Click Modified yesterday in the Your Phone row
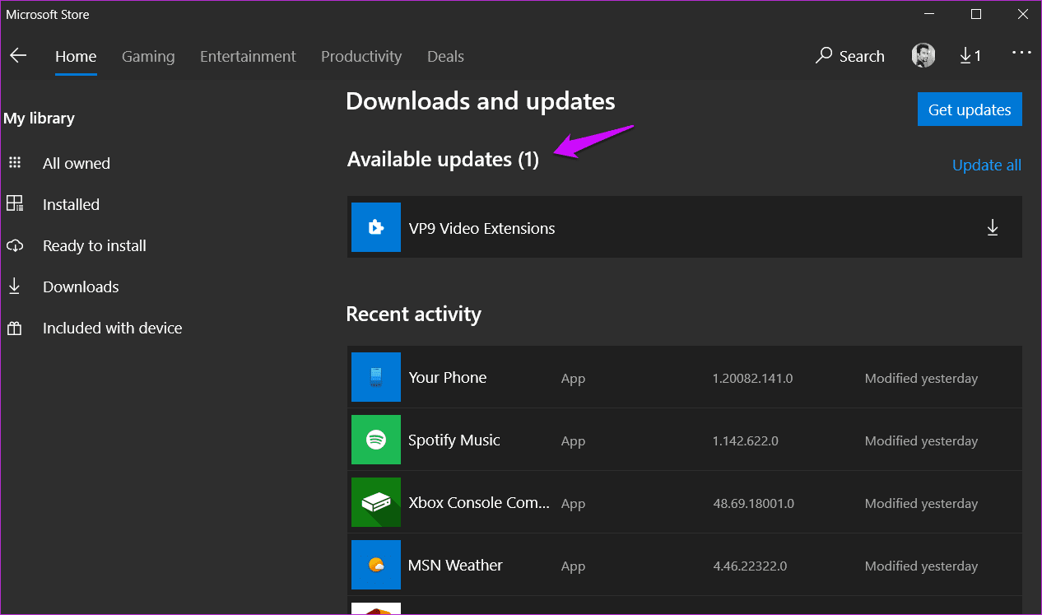Screen dimensions: 1042x615 pyautogui.click(x=921, y=379)
